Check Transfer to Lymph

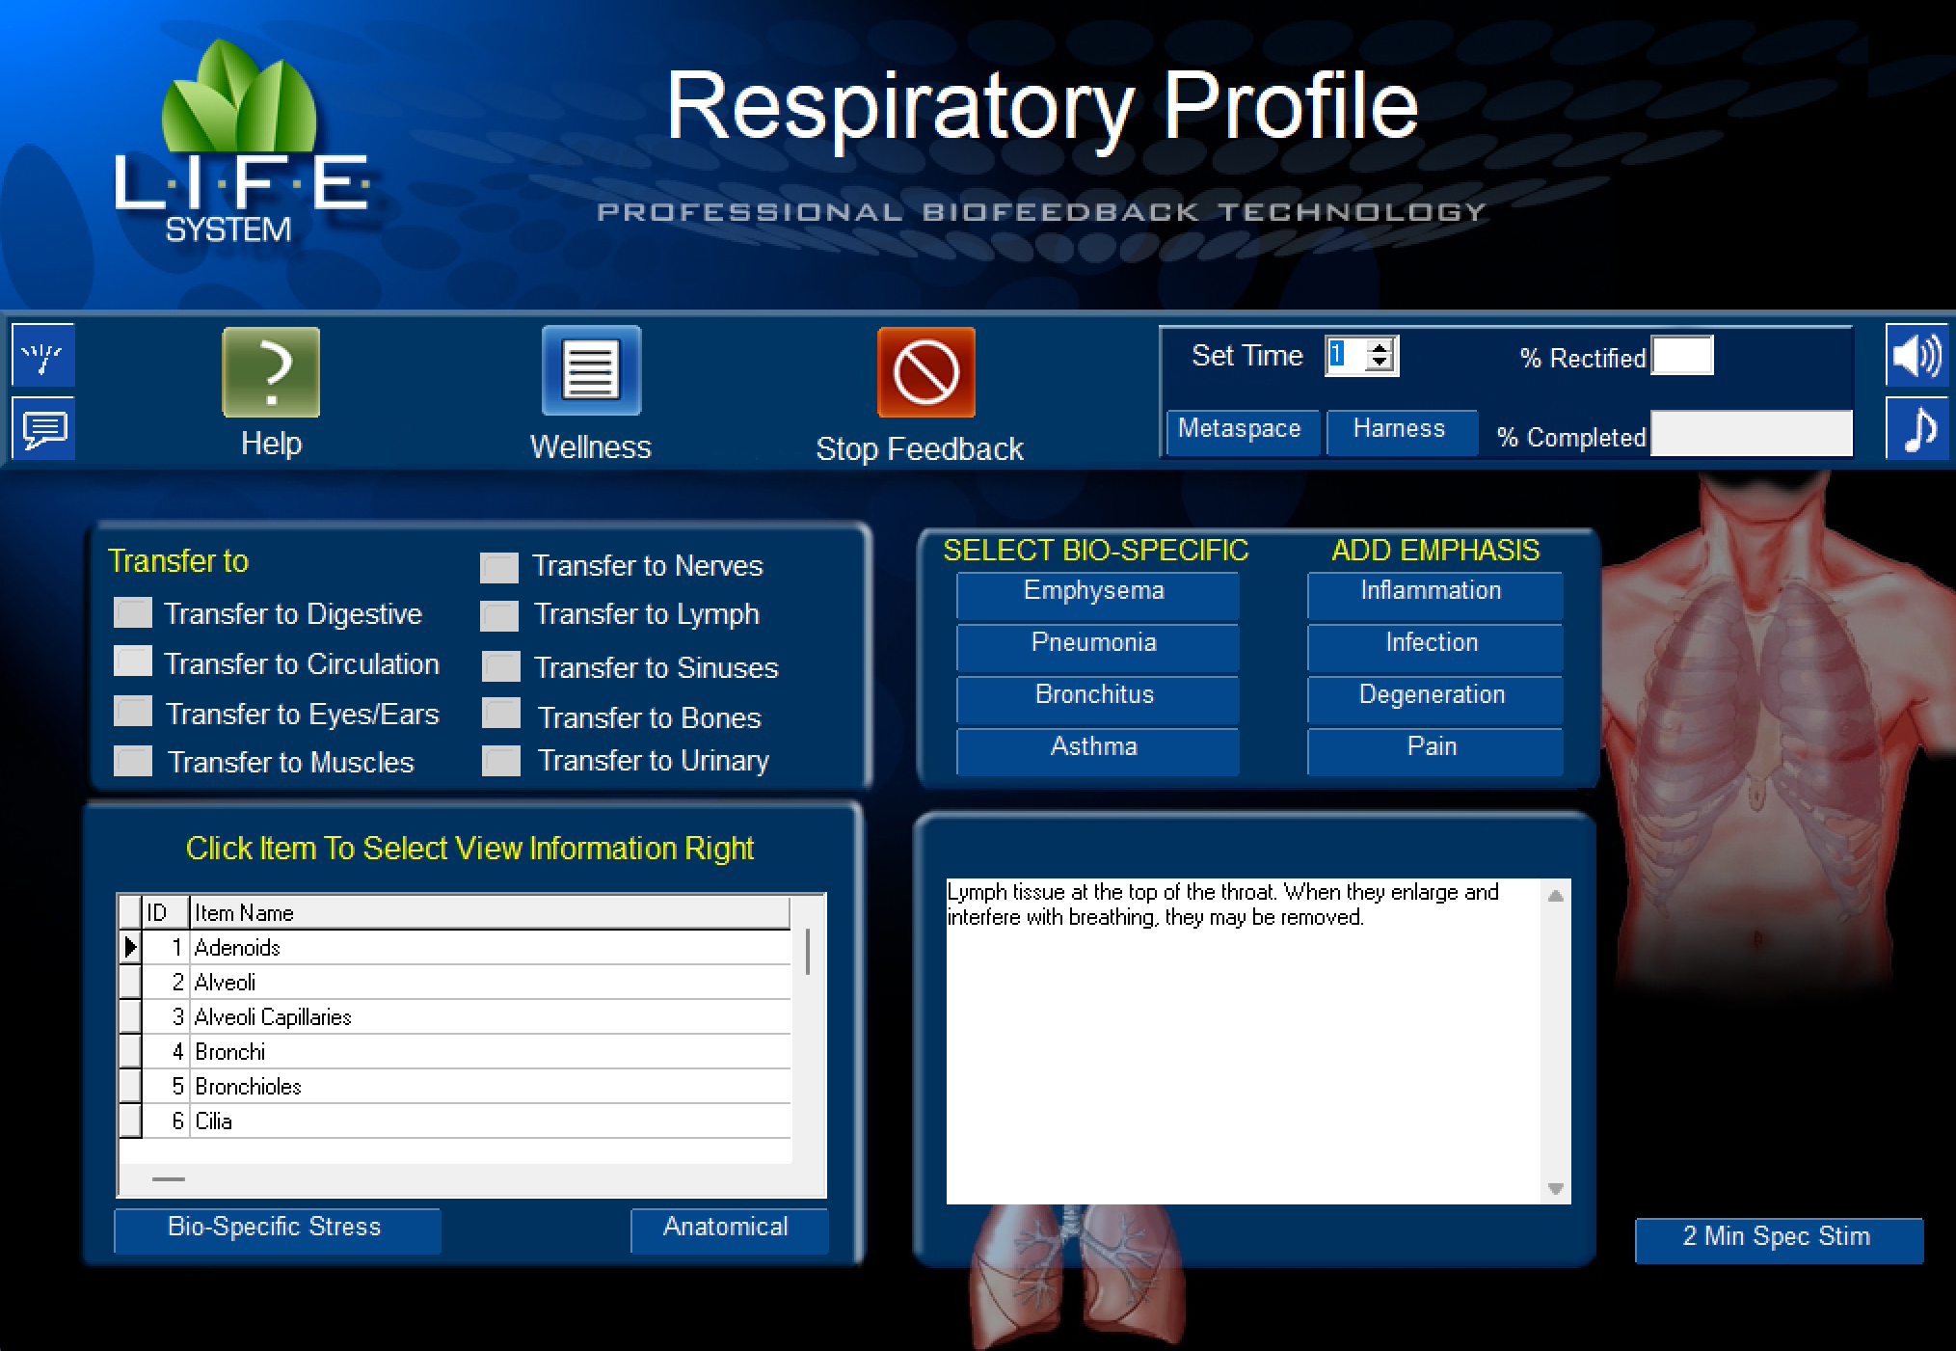tap(499, 614)
